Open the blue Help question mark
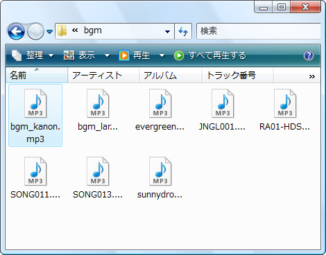The height and width of the screenshot is (255, 326). 309,55
